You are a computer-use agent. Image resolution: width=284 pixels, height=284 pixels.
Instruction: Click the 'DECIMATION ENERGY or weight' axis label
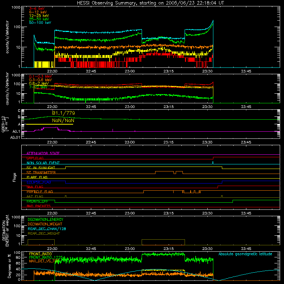[5, 230]
